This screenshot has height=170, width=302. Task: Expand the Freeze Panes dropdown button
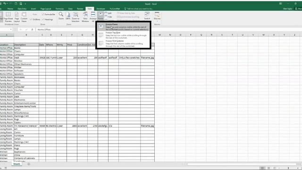coord(101,16)
